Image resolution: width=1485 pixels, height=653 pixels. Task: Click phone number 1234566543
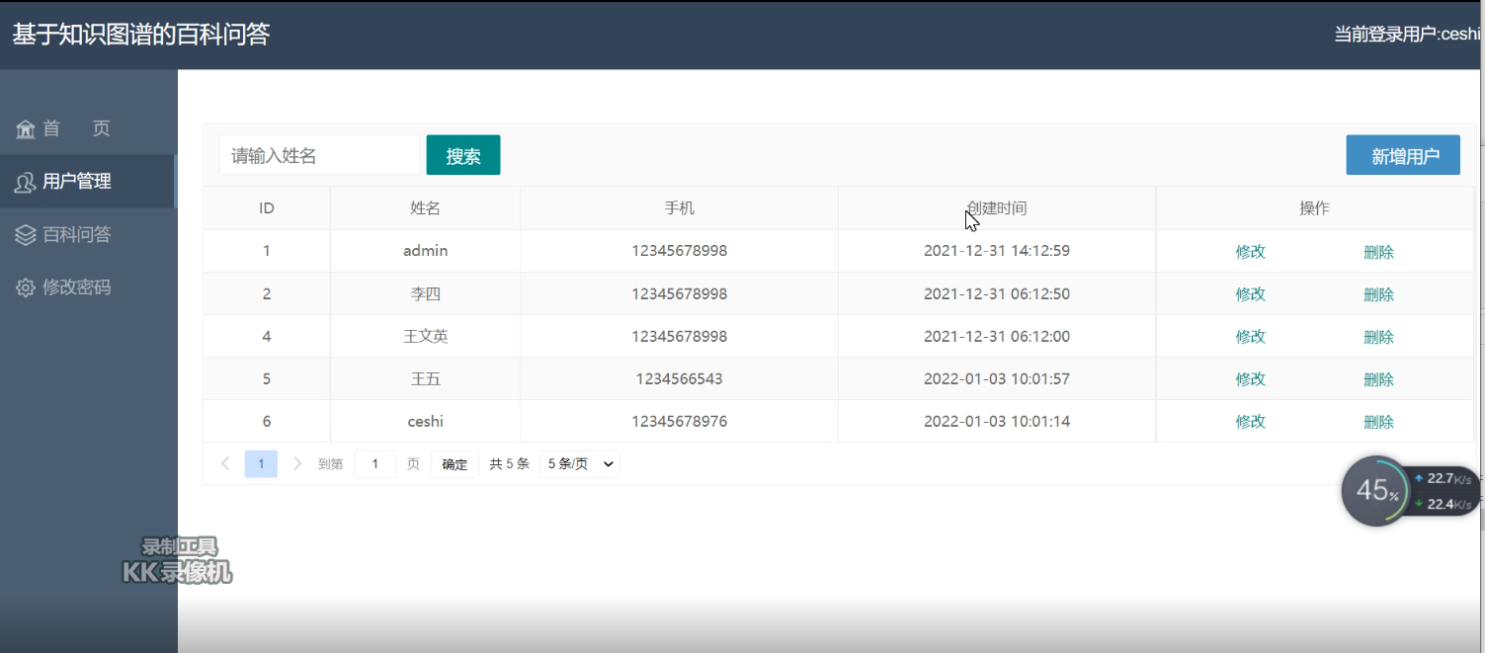[x=679, y=379]
